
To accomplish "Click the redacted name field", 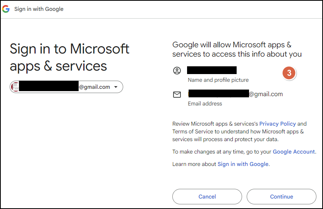I will point(212,70).
